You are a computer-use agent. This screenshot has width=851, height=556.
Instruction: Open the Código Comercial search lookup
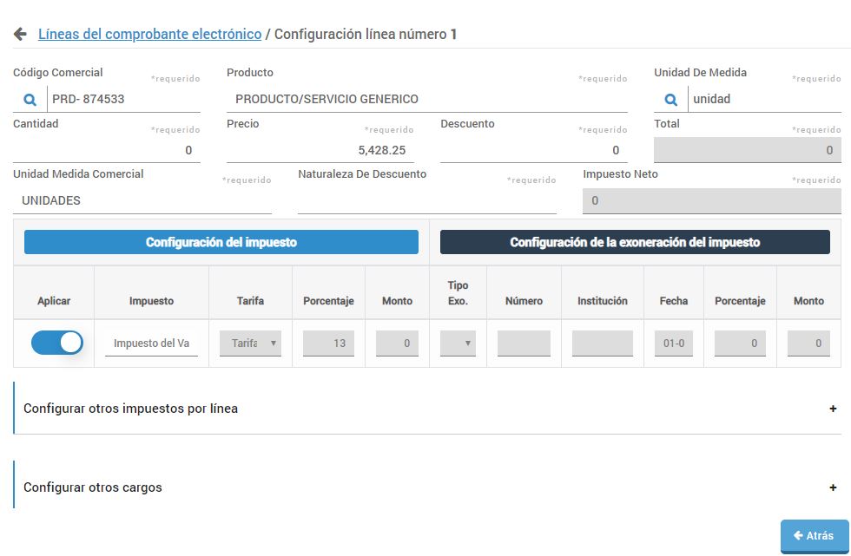[x=29, y=98]
